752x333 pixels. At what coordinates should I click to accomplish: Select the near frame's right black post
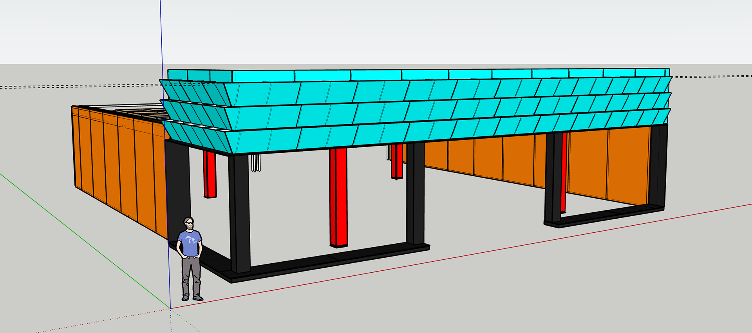[x=415, y=194]
